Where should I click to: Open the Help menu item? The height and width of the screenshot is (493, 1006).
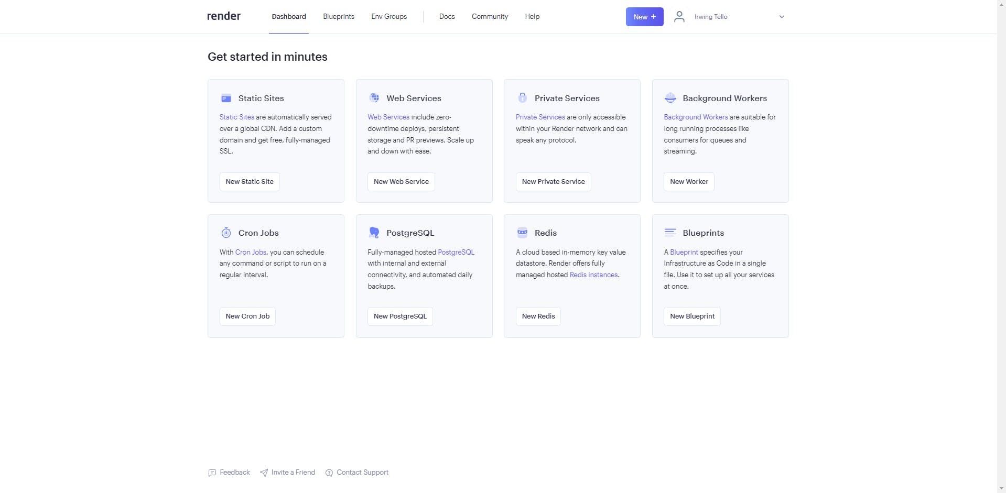click(532, 17)
